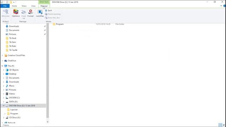
Task: Expand the Music node chevron
Action: pos(4,86)
